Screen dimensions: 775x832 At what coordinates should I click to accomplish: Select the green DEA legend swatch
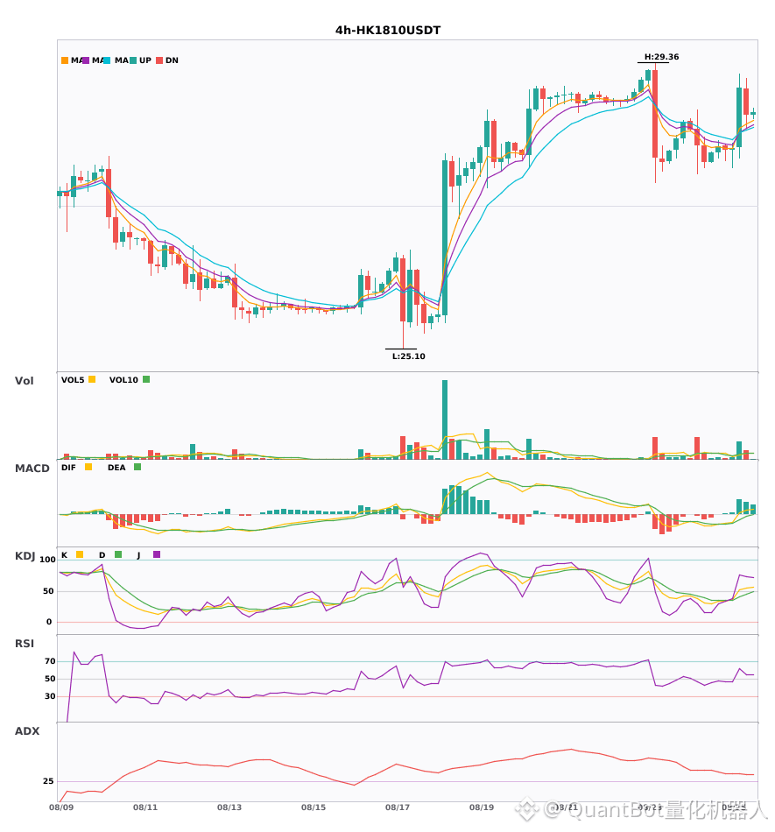137,467
